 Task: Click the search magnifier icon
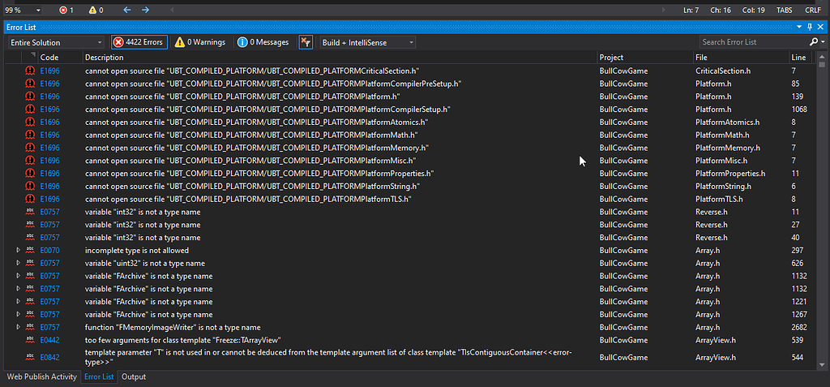[814, 42]
